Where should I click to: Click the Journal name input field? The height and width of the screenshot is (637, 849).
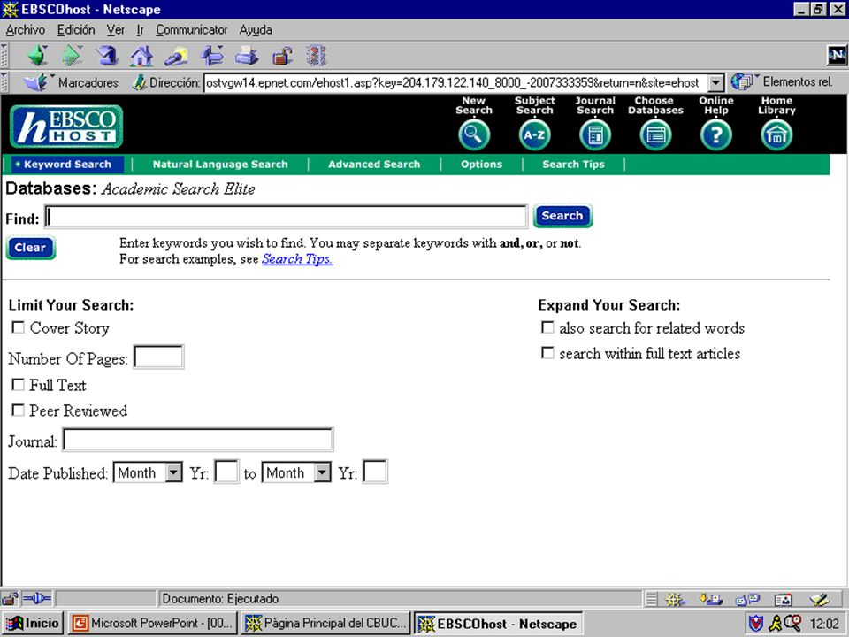click(x=198, y=440)
